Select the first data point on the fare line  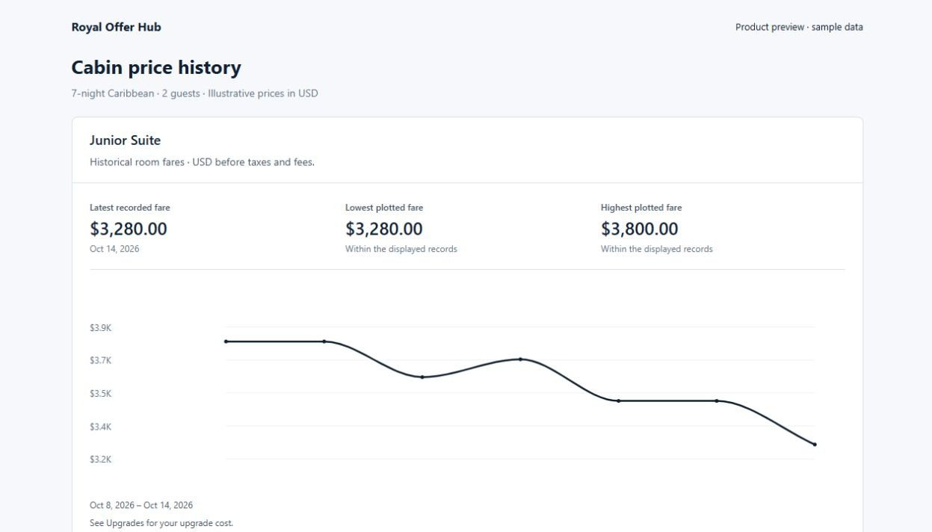(226, 341)
